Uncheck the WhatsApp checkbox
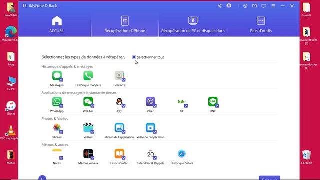 61,106
